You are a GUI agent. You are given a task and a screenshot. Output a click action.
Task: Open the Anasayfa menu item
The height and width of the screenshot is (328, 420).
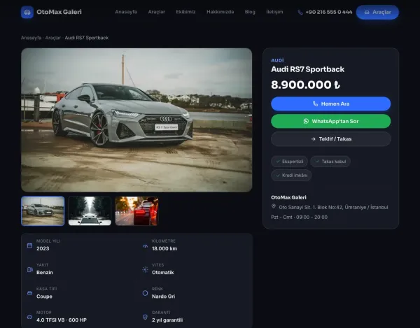pos(126,12)
